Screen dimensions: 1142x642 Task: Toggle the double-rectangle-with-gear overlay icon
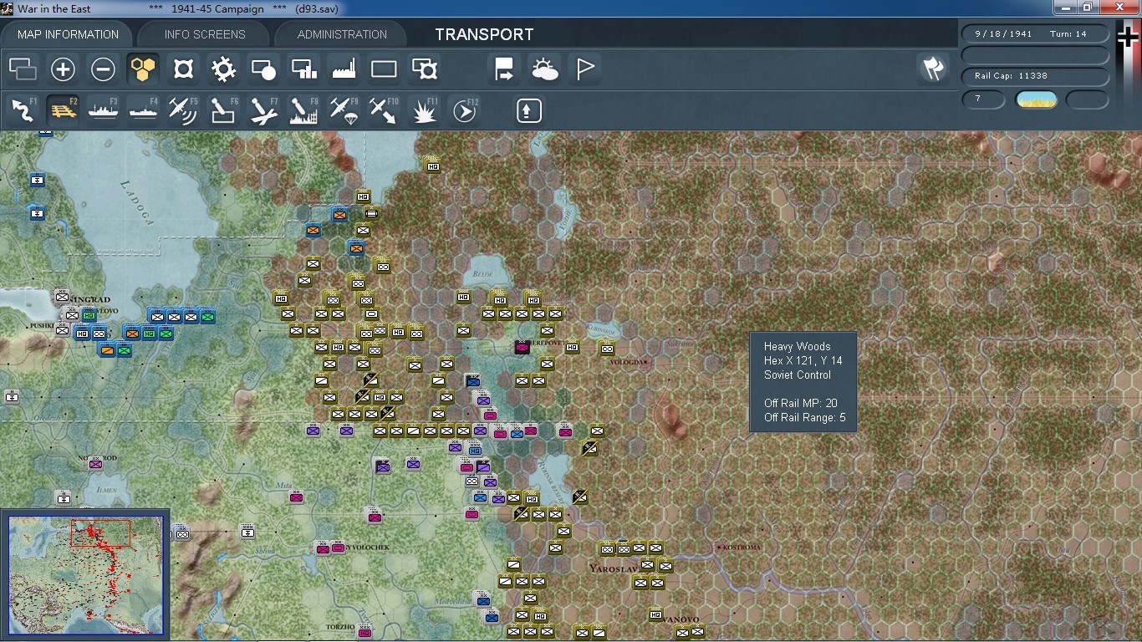point(424,69)
